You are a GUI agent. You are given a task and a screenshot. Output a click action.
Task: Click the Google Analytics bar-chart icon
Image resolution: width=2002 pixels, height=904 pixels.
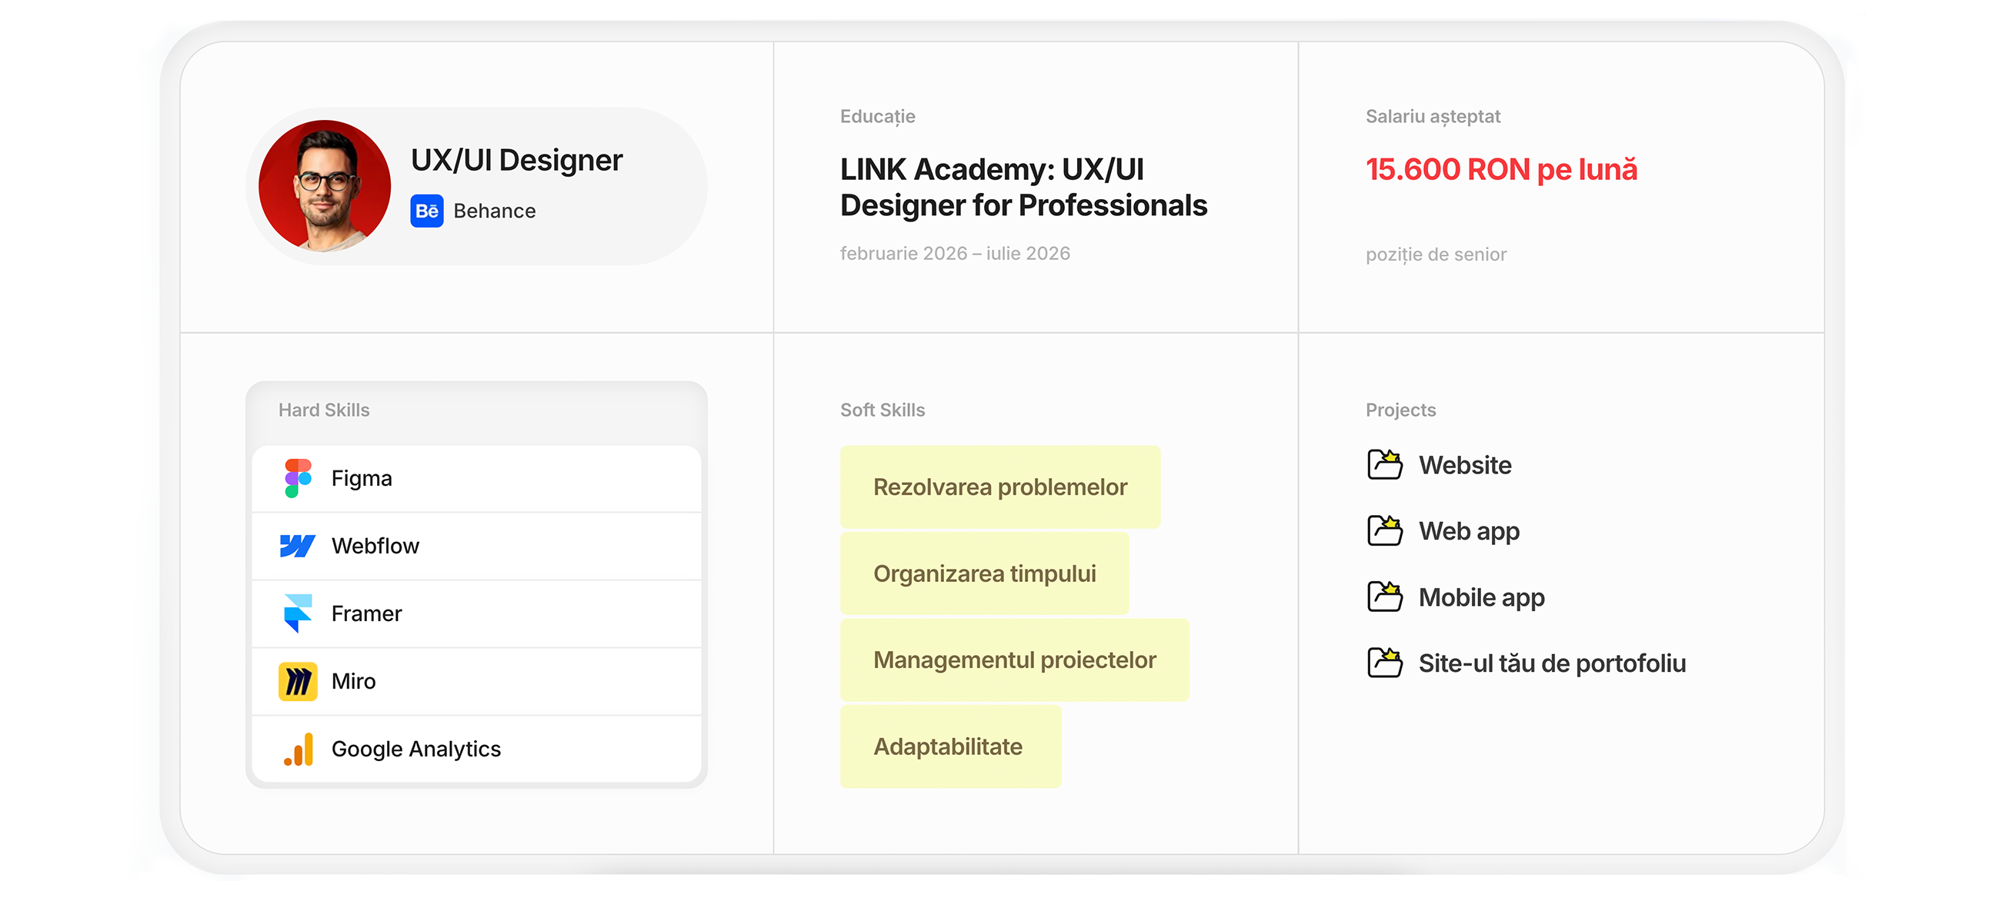click(299, 749)
